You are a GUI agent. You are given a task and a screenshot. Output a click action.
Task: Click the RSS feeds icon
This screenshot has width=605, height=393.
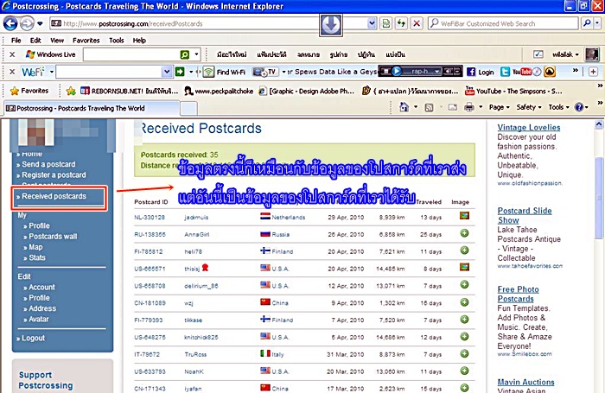pyautogui.click(x=429, y=108)
